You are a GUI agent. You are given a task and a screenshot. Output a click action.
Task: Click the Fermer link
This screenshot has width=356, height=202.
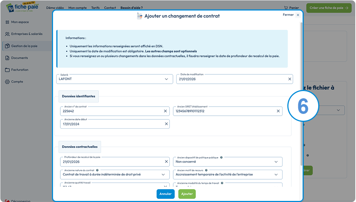pos(288,15)
